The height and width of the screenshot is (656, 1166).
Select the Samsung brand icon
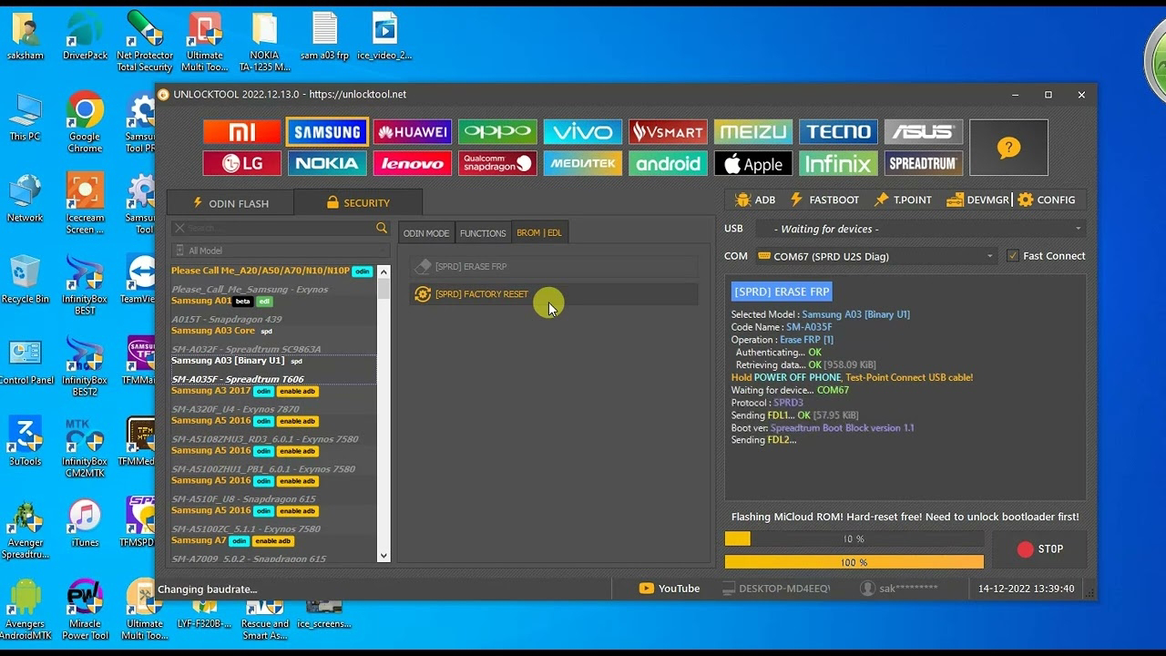(x=327, y=132)
